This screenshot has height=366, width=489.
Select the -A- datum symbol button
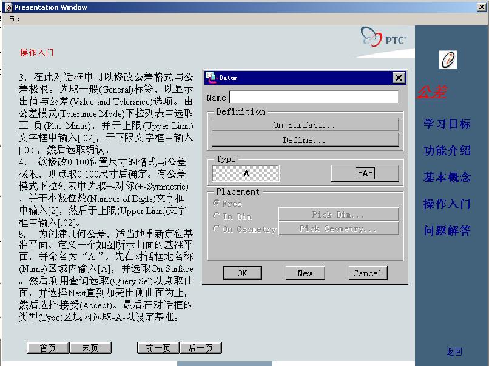point(365,173)
